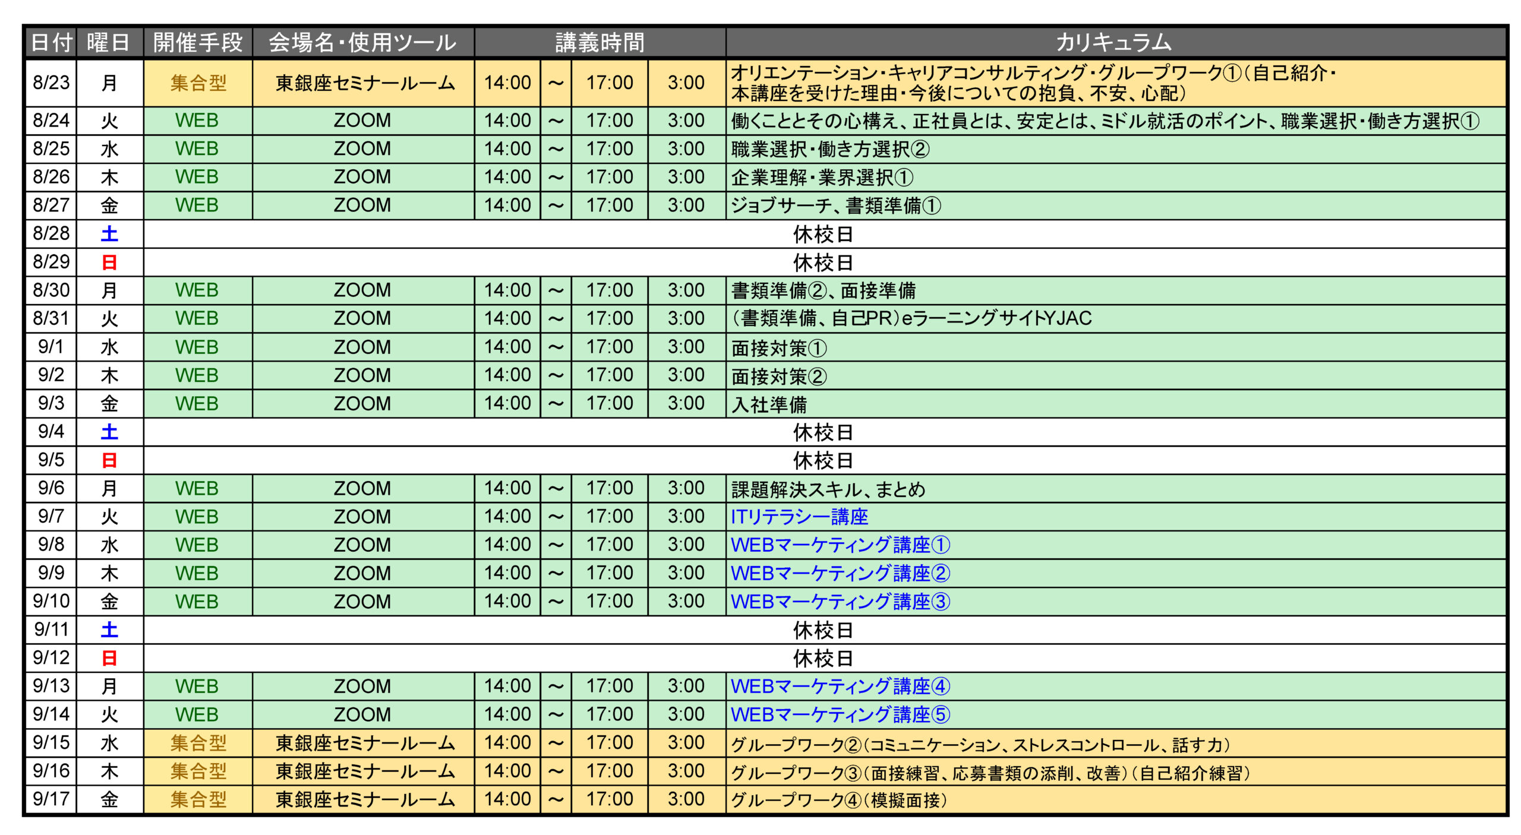Click WEBマーケティング講座③ text
Screen dimensions: 1521x835
coord(840,602)
